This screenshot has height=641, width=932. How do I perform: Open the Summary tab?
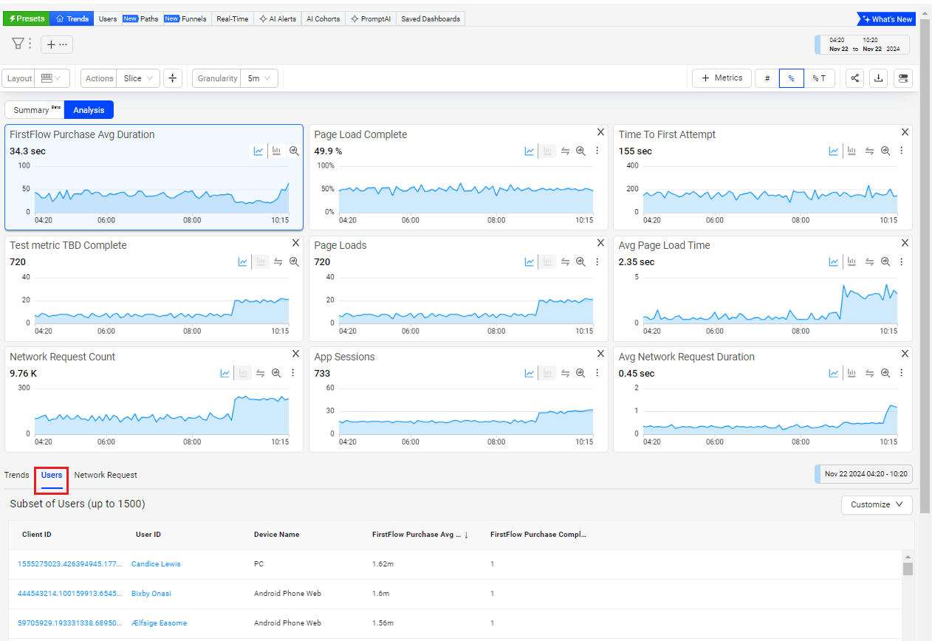coord(34,110)
